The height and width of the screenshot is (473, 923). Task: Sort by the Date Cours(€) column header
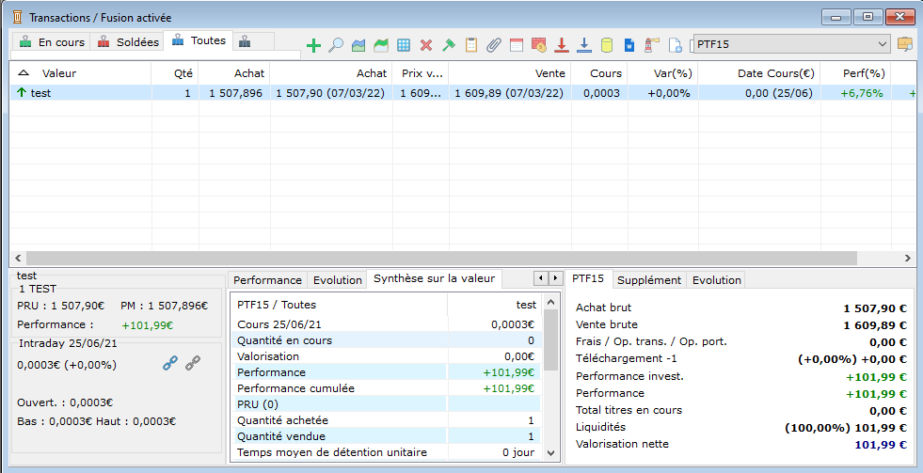(x=759, y=73)
